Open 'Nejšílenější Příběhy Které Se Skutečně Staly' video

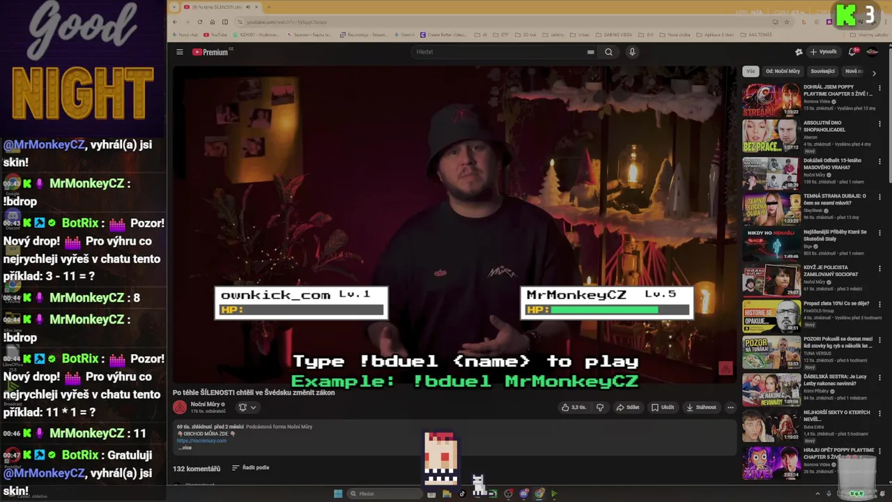835,235
